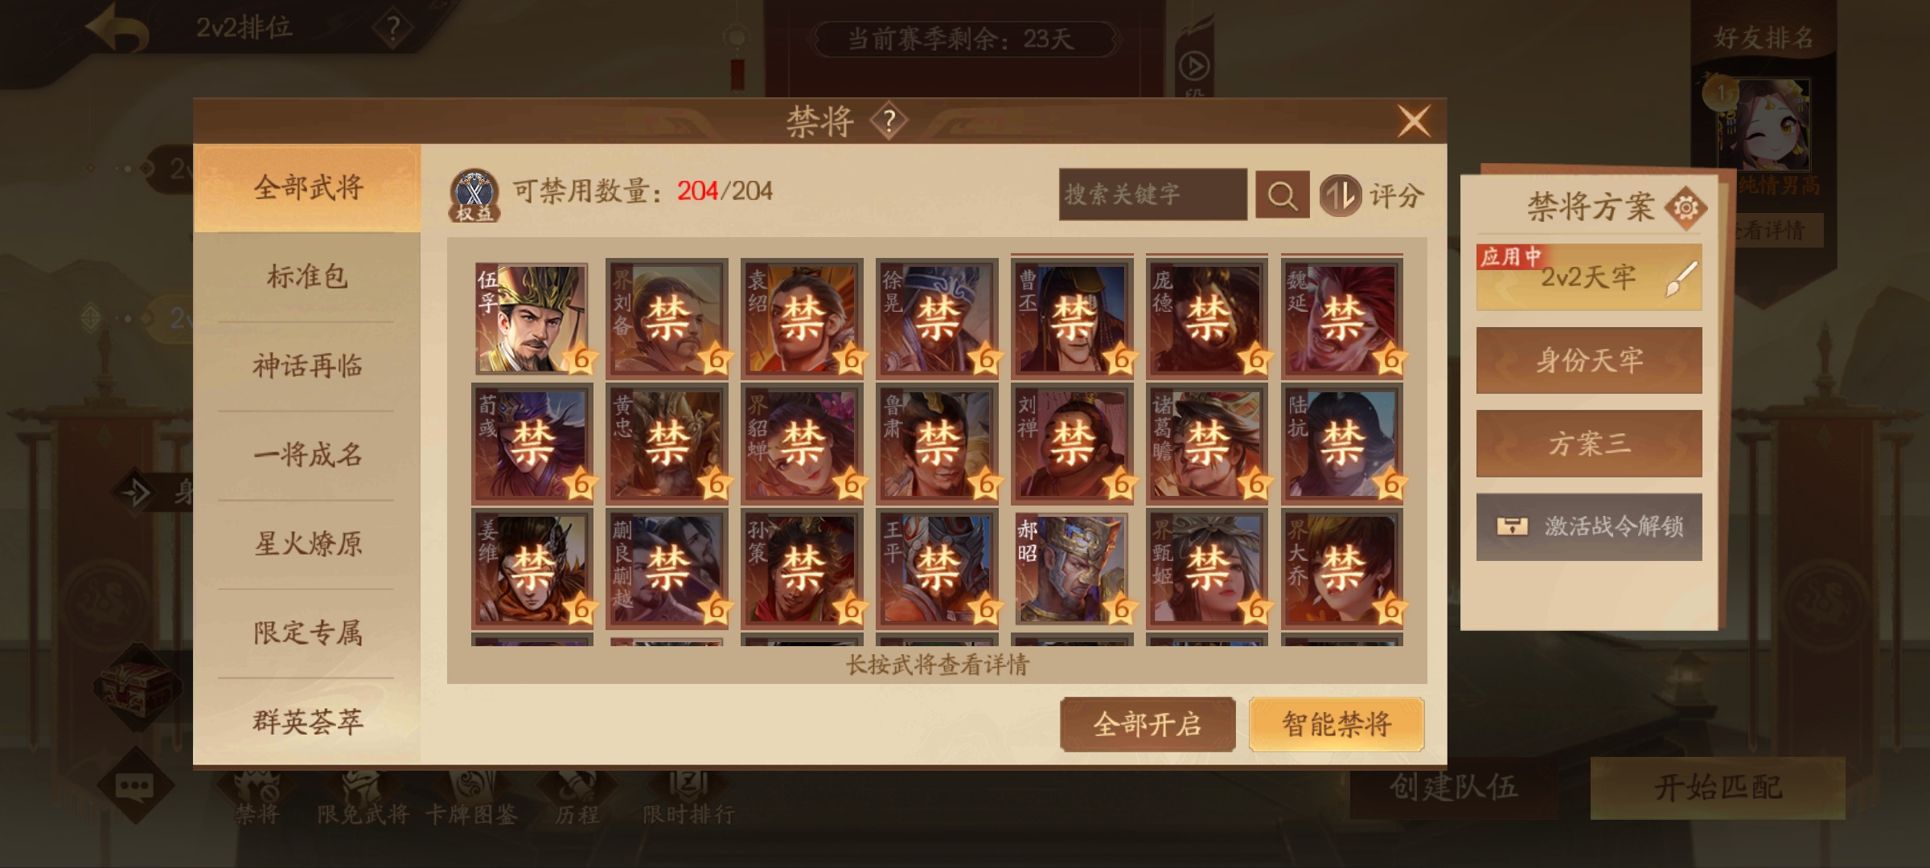
Task: Click edit brush icon on 2v2天牢
Action: point(1682,279)
